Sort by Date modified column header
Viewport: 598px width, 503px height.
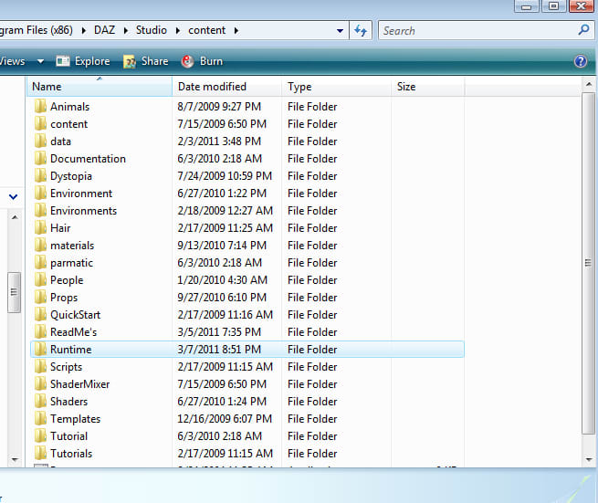coord(227,87)
